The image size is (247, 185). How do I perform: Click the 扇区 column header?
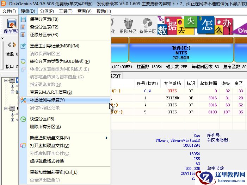point(239,84)
